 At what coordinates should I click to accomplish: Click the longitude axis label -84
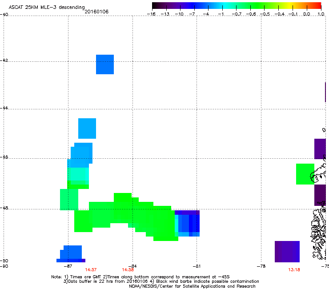pyautogui.click(x=132, y=266)
